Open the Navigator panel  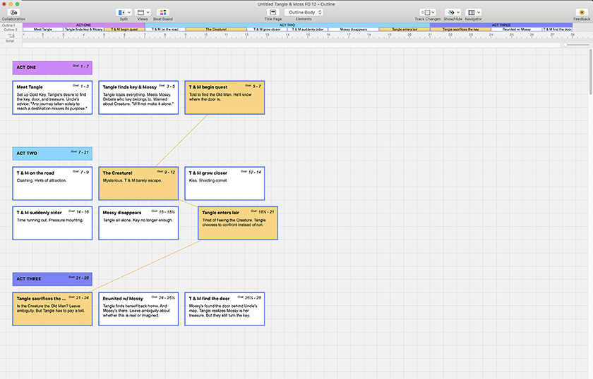click(x=473, y=12)
